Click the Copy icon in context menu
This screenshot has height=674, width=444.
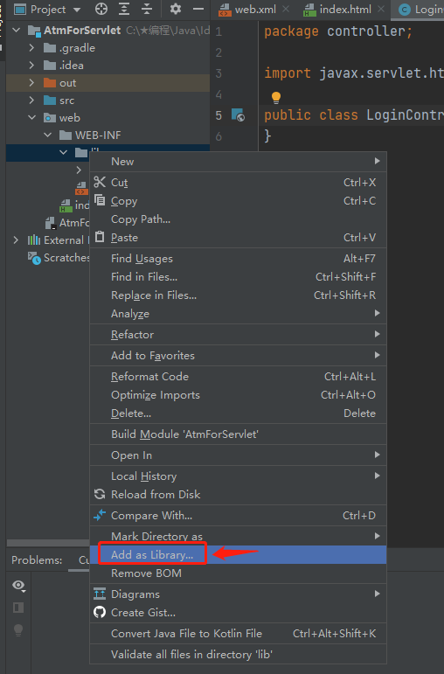(100, 200)
